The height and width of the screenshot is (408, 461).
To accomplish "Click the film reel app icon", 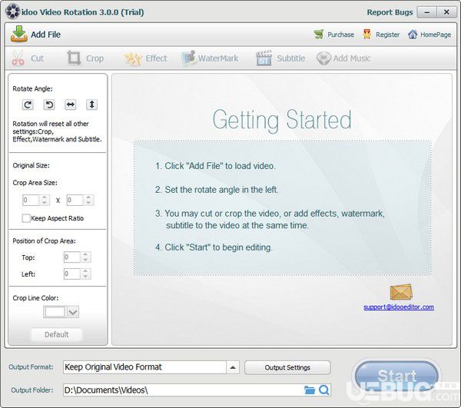I will (x=13, y=12).
